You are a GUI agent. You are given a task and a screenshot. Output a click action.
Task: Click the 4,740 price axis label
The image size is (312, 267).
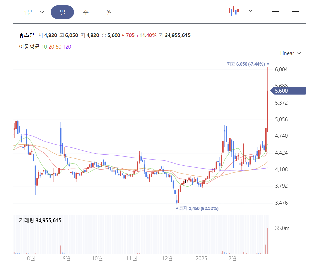click(281, 136)
